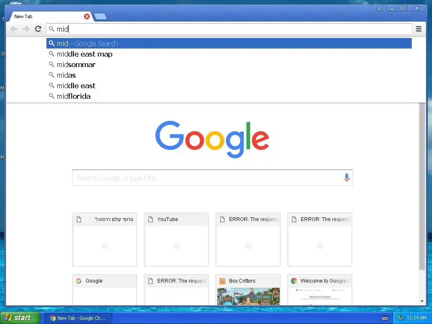
Task: Open the Welcome to Google Chrome tile
Action: [x=320, y=289]
